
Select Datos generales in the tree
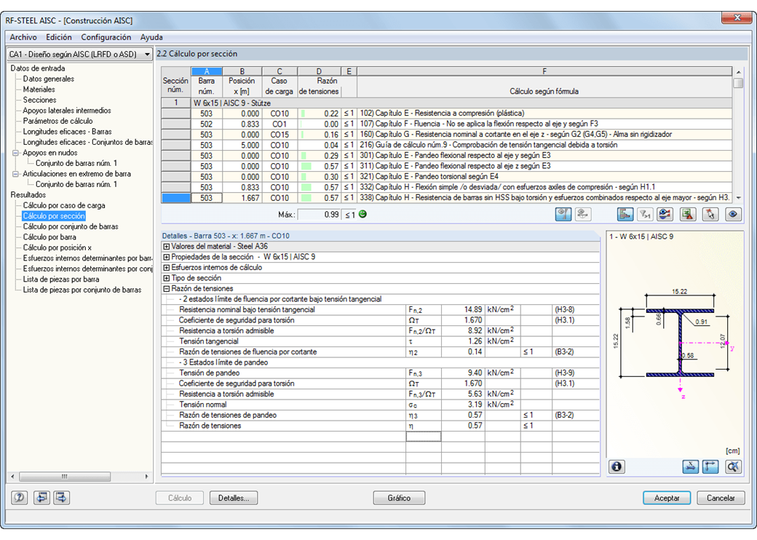point(49,79)
